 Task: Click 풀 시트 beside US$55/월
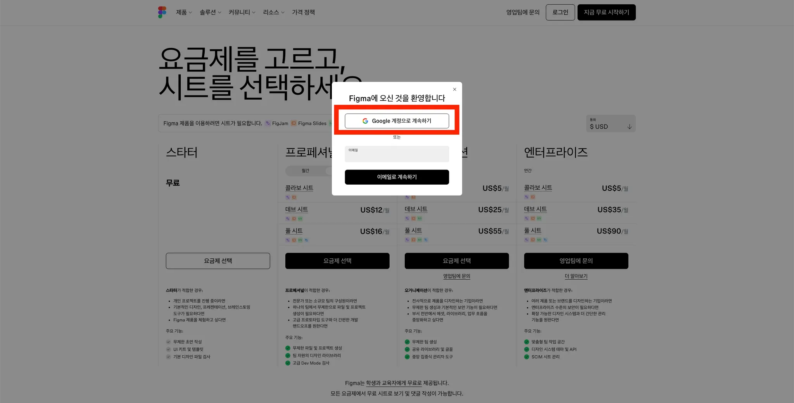pyautogui.click(x=413, y=230)
